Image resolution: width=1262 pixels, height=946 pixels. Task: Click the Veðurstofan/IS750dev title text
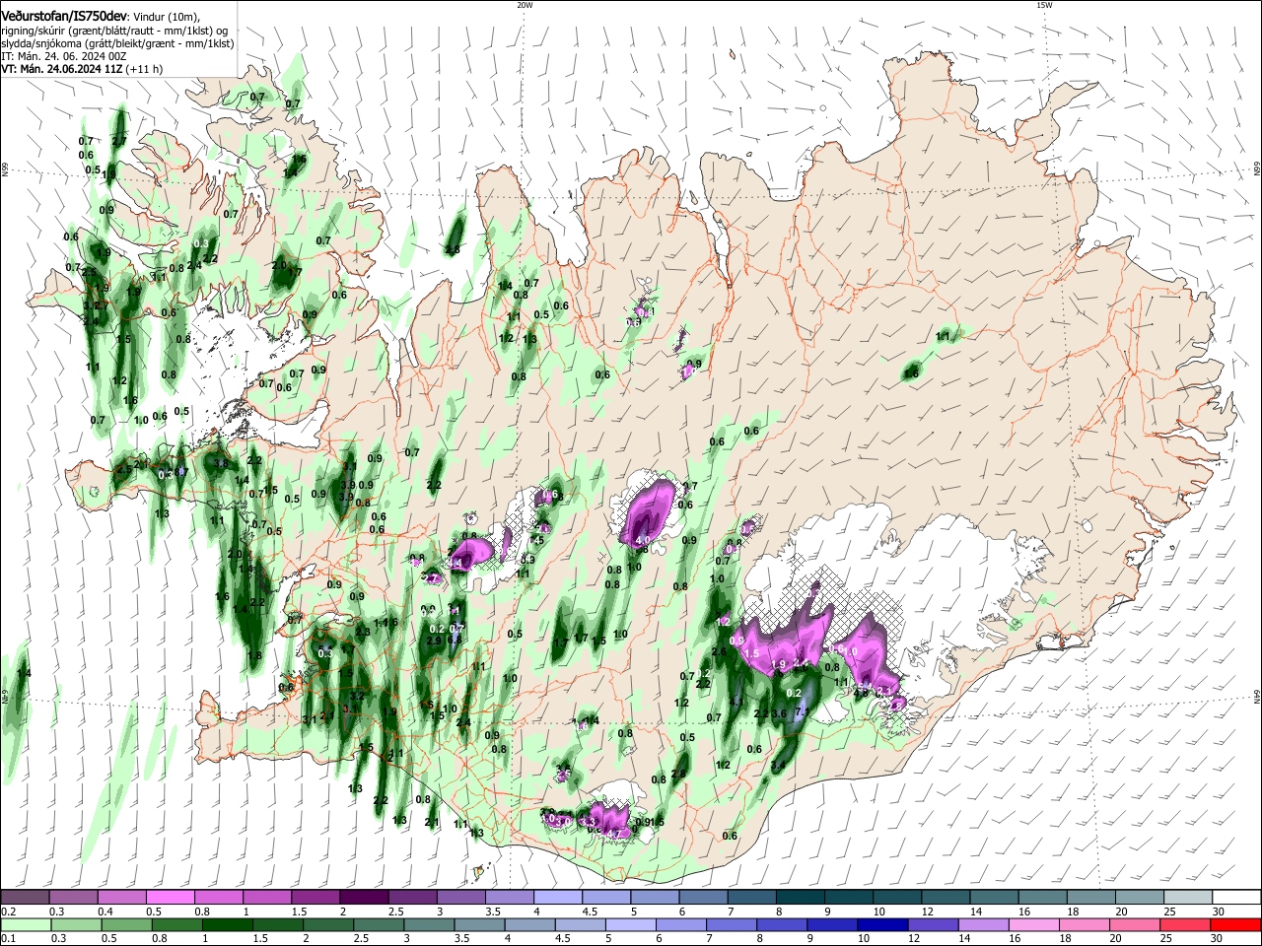[64, 16]
